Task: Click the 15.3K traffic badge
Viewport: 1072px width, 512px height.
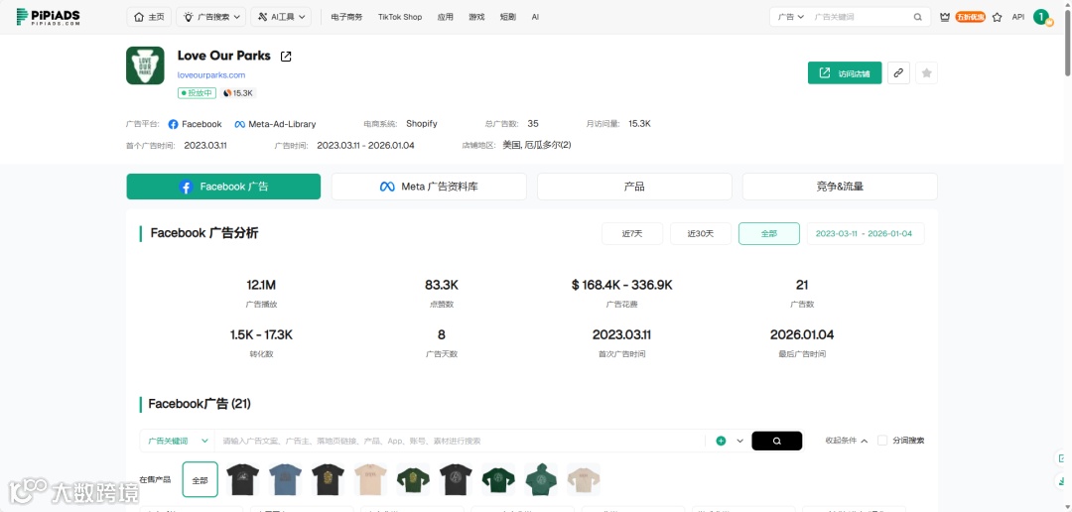Action: (238, 93)
